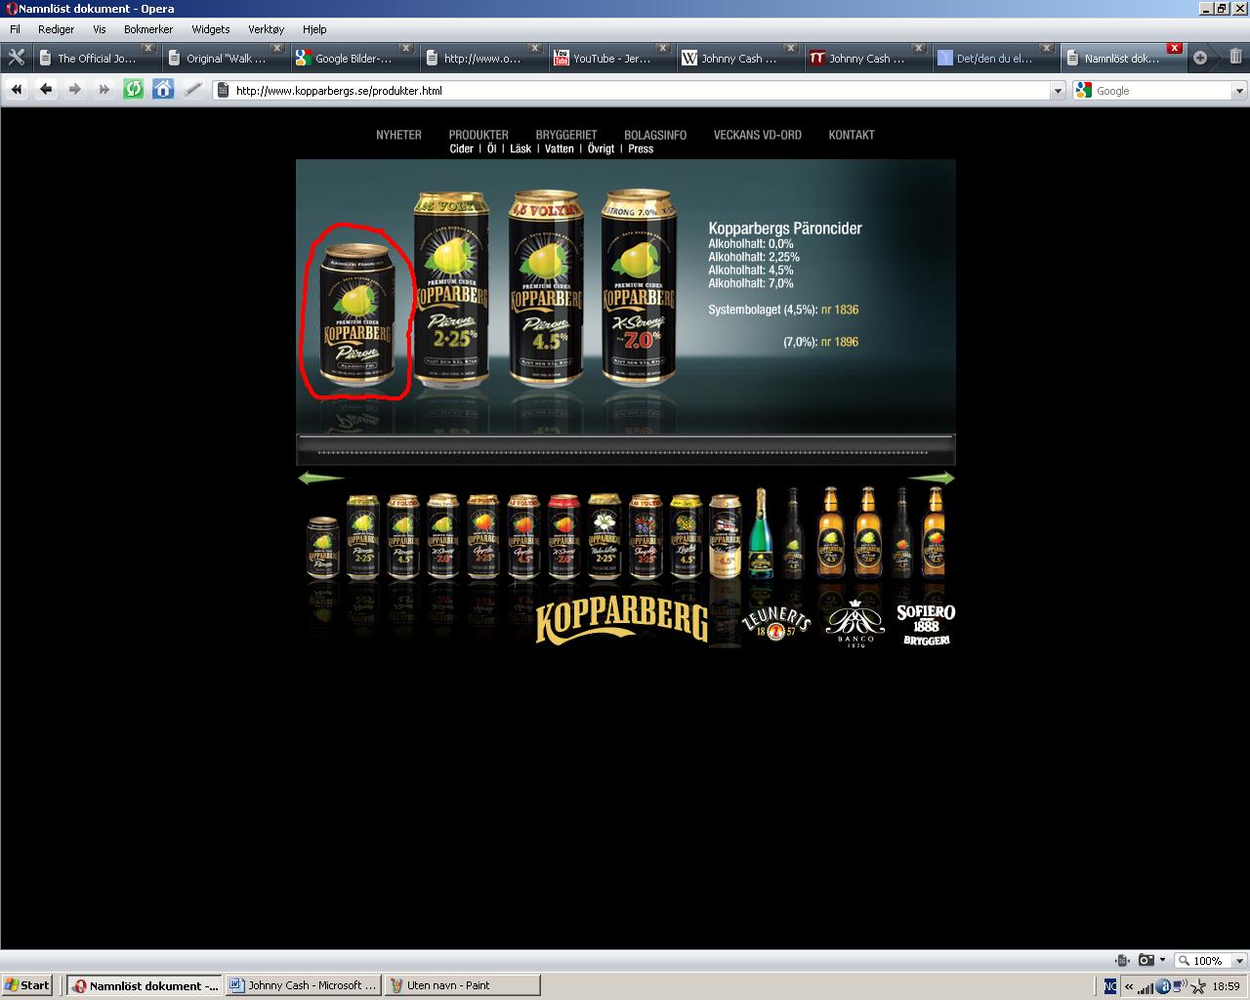
Task: Switch to The Official Jo... tab
Action: click(x=96, y=58)
